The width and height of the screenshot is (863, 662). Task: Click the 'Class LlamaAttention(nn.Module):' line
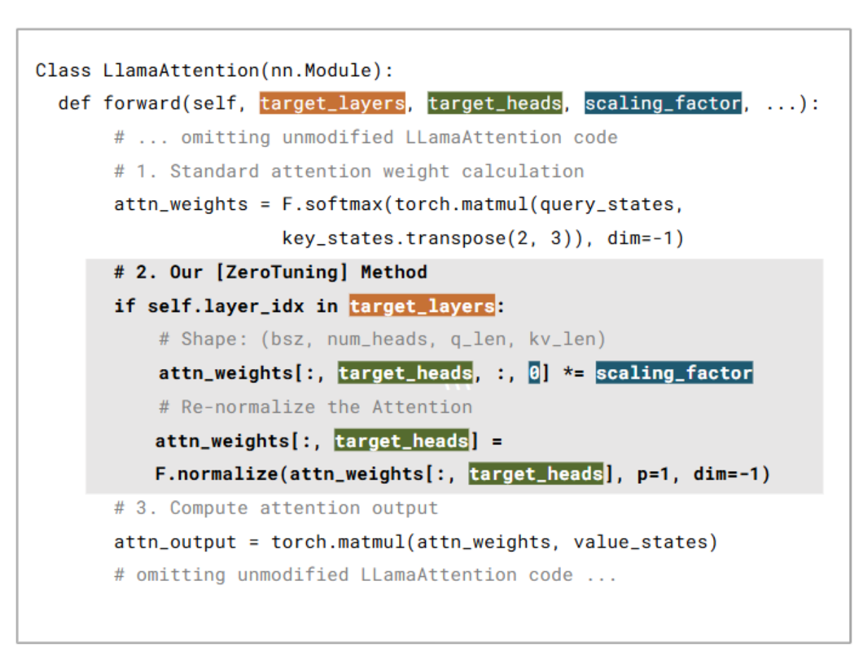coord(215,70)
